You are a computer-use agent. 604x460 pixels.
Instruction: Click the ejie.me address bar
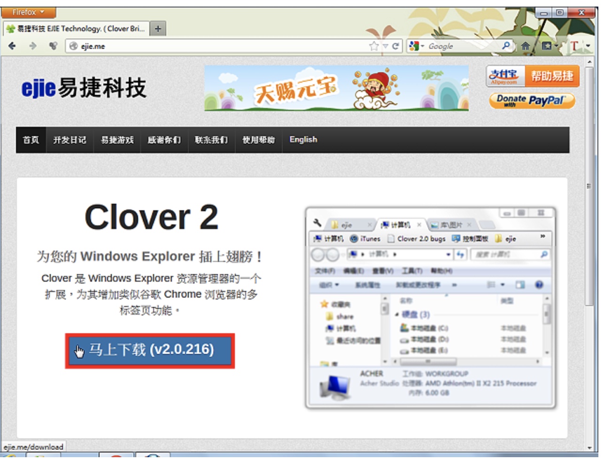coord(216,46)
